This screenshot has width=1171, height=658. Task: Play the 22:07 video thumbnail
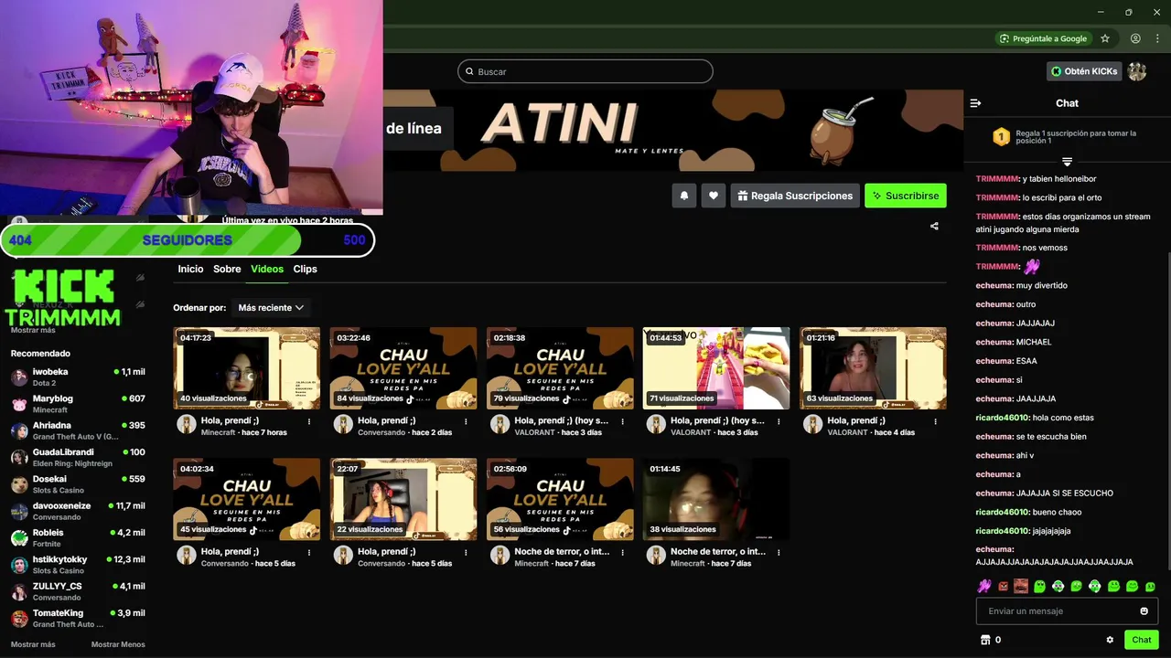pyautogui.click(x=403, y=499)
